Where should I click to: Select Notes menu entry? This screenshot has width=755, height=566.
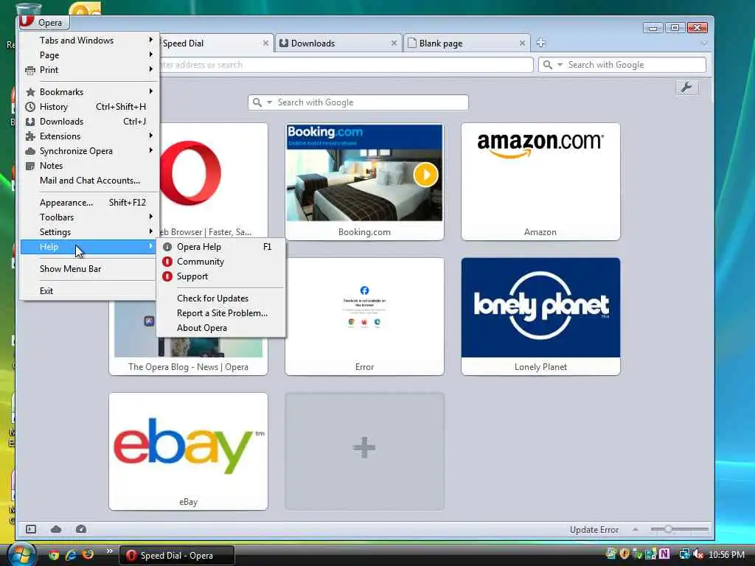point(89,166)
